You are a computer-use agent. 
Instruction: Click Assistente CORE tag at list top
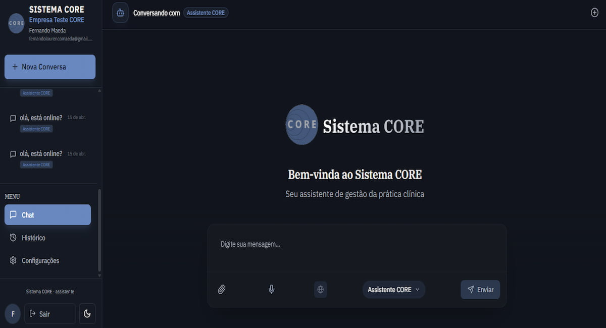point(36,93)
